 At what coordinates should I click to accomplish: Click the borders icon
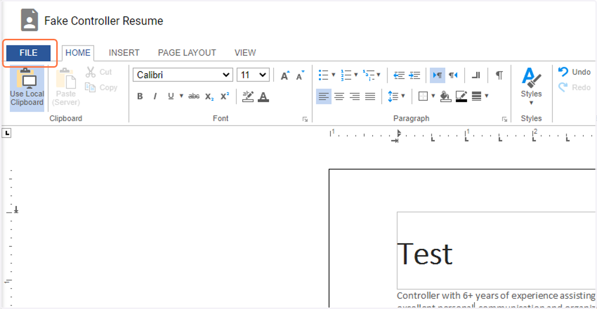pyautogui.click(x=423, y=97)
